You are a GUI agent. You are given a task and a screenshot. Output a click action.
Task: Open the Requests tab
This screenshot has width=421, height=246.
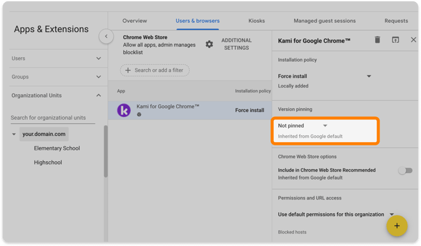pyautogui.click(x=396, y=21)
